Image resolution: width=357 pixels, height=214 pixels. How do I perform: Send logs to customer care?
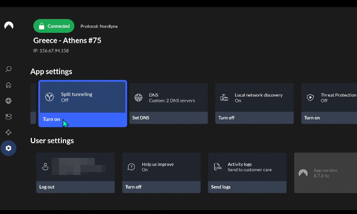(247, 187)
